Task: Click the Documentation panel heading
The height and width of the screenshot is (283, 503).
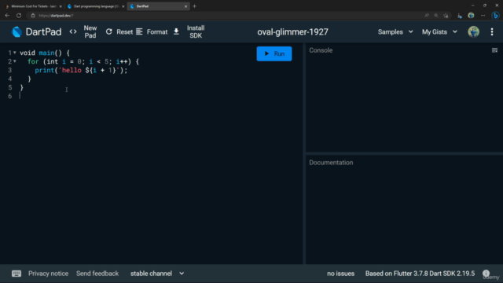Action: (331, 163)
